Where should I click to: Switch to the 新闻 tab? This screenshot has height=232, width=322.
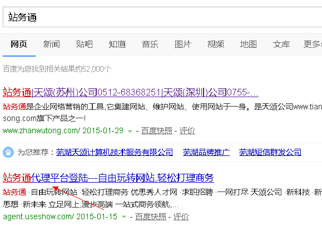tap(52, 44)
